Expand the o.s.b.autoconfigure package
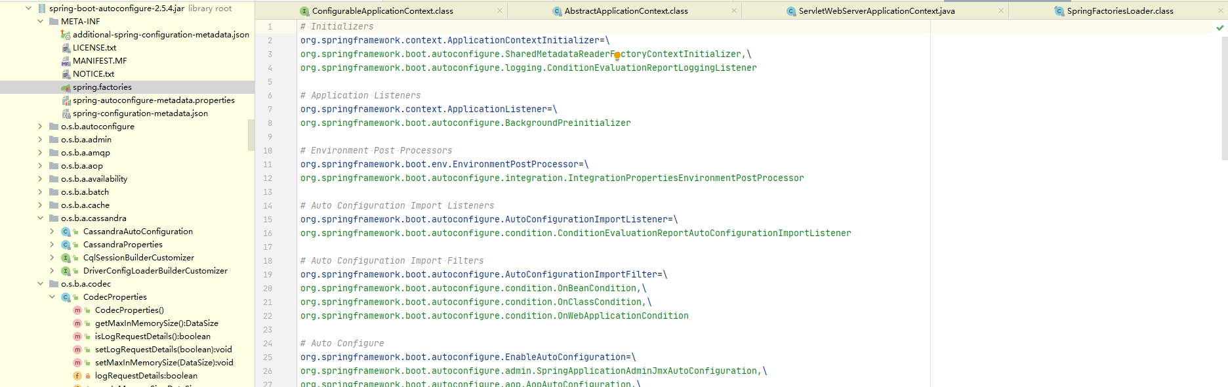1228x387 pixels. (40, 127)
